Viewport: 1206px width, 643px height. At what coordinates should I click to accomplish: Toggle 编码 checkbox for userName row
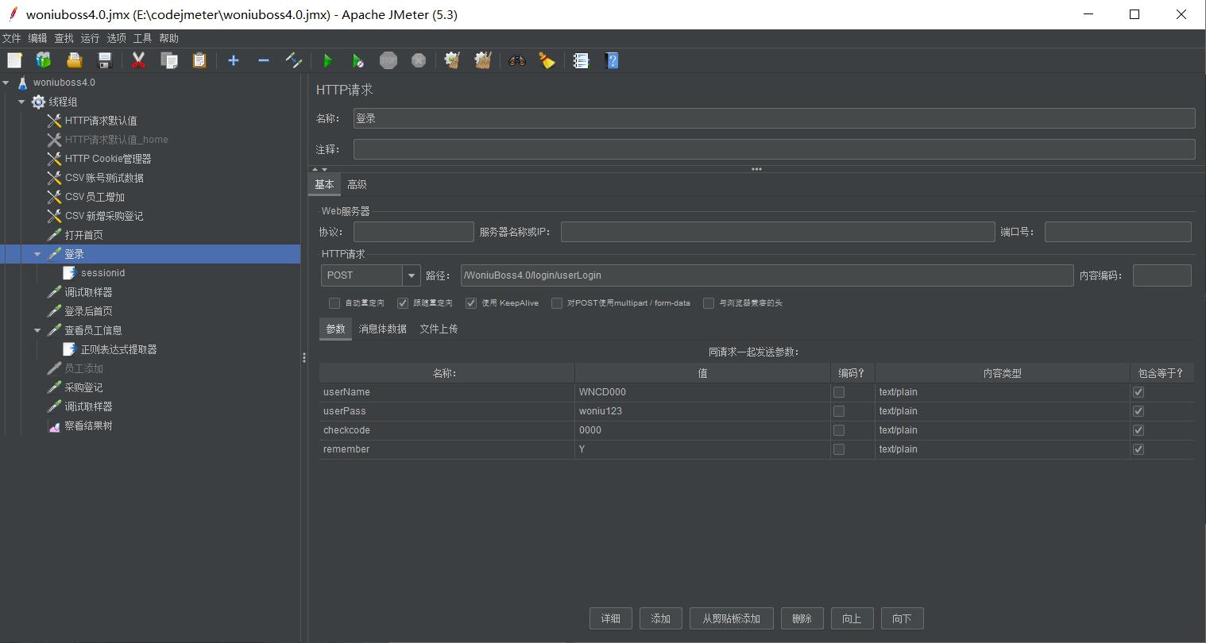click(839, 392)
